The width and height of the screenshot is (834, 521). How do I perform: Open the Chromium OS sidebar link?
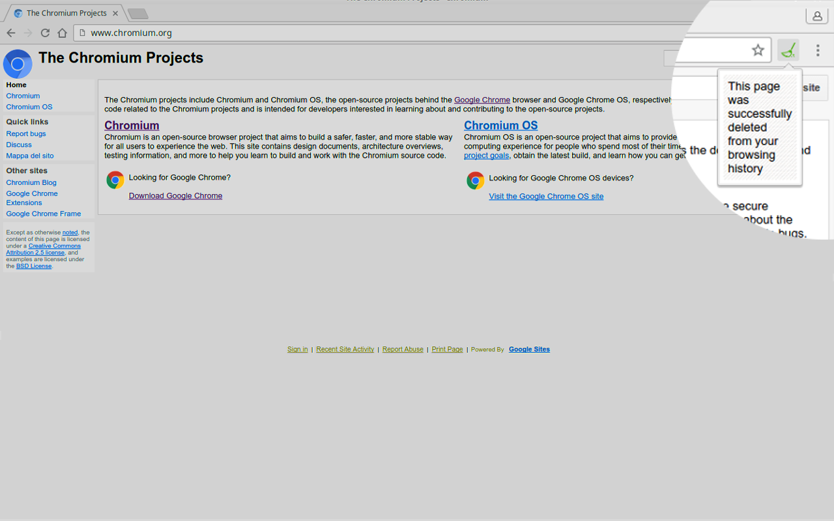pos(29,107)
